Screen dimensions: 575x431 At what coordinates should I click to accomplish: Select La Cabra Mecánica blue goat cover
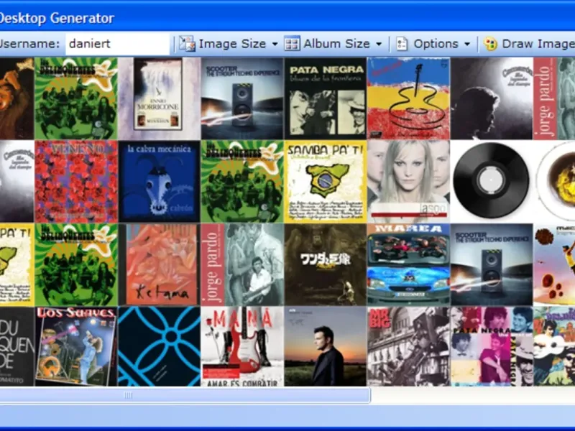[x=159, y=182]
